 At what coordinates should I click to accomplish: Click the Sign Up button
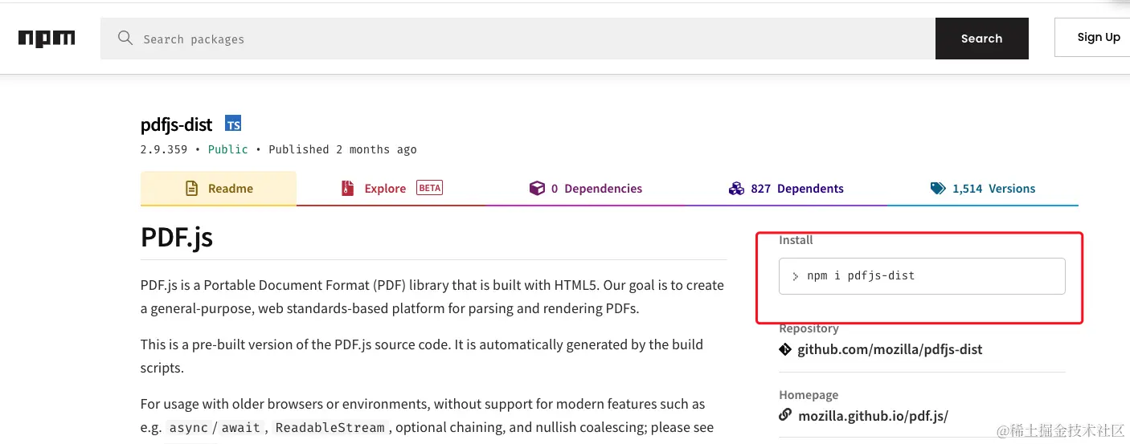pyautogui.click(x=1098, y=37)
